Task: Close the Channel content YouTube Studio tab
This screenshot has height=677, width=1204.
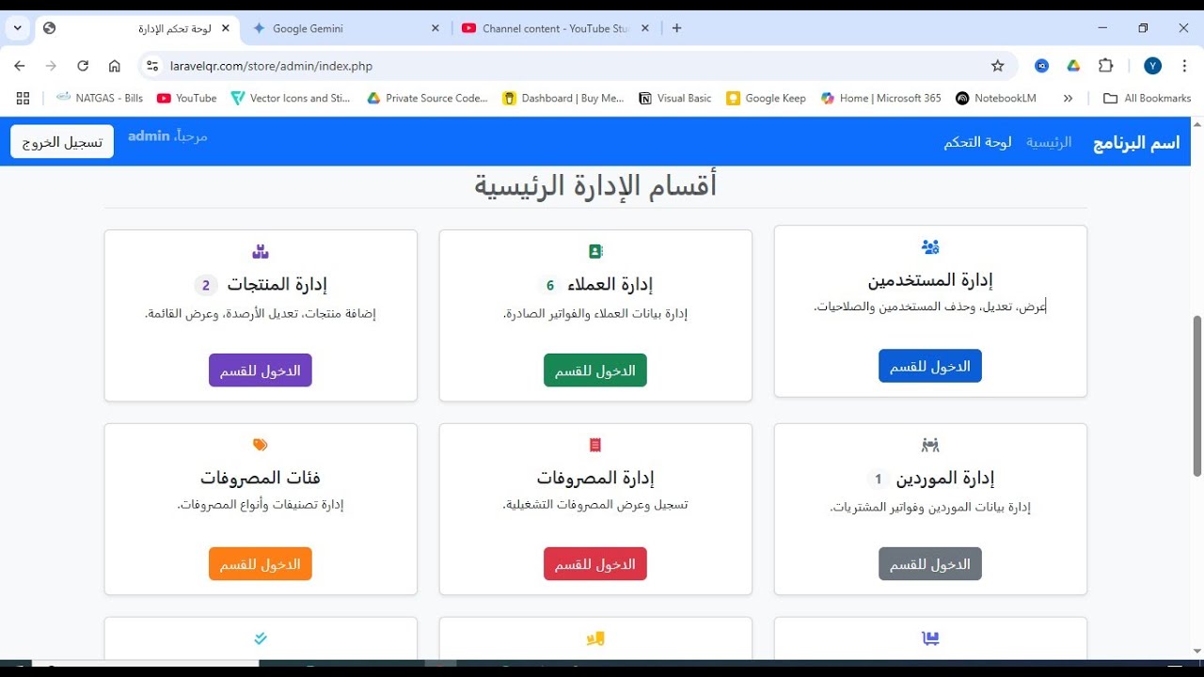Action: 644,28
